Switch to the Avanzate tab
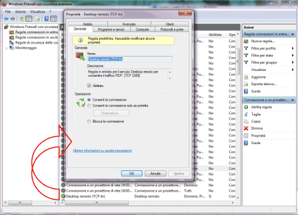Screen dimensions: 298x215 tap(129, 24)
